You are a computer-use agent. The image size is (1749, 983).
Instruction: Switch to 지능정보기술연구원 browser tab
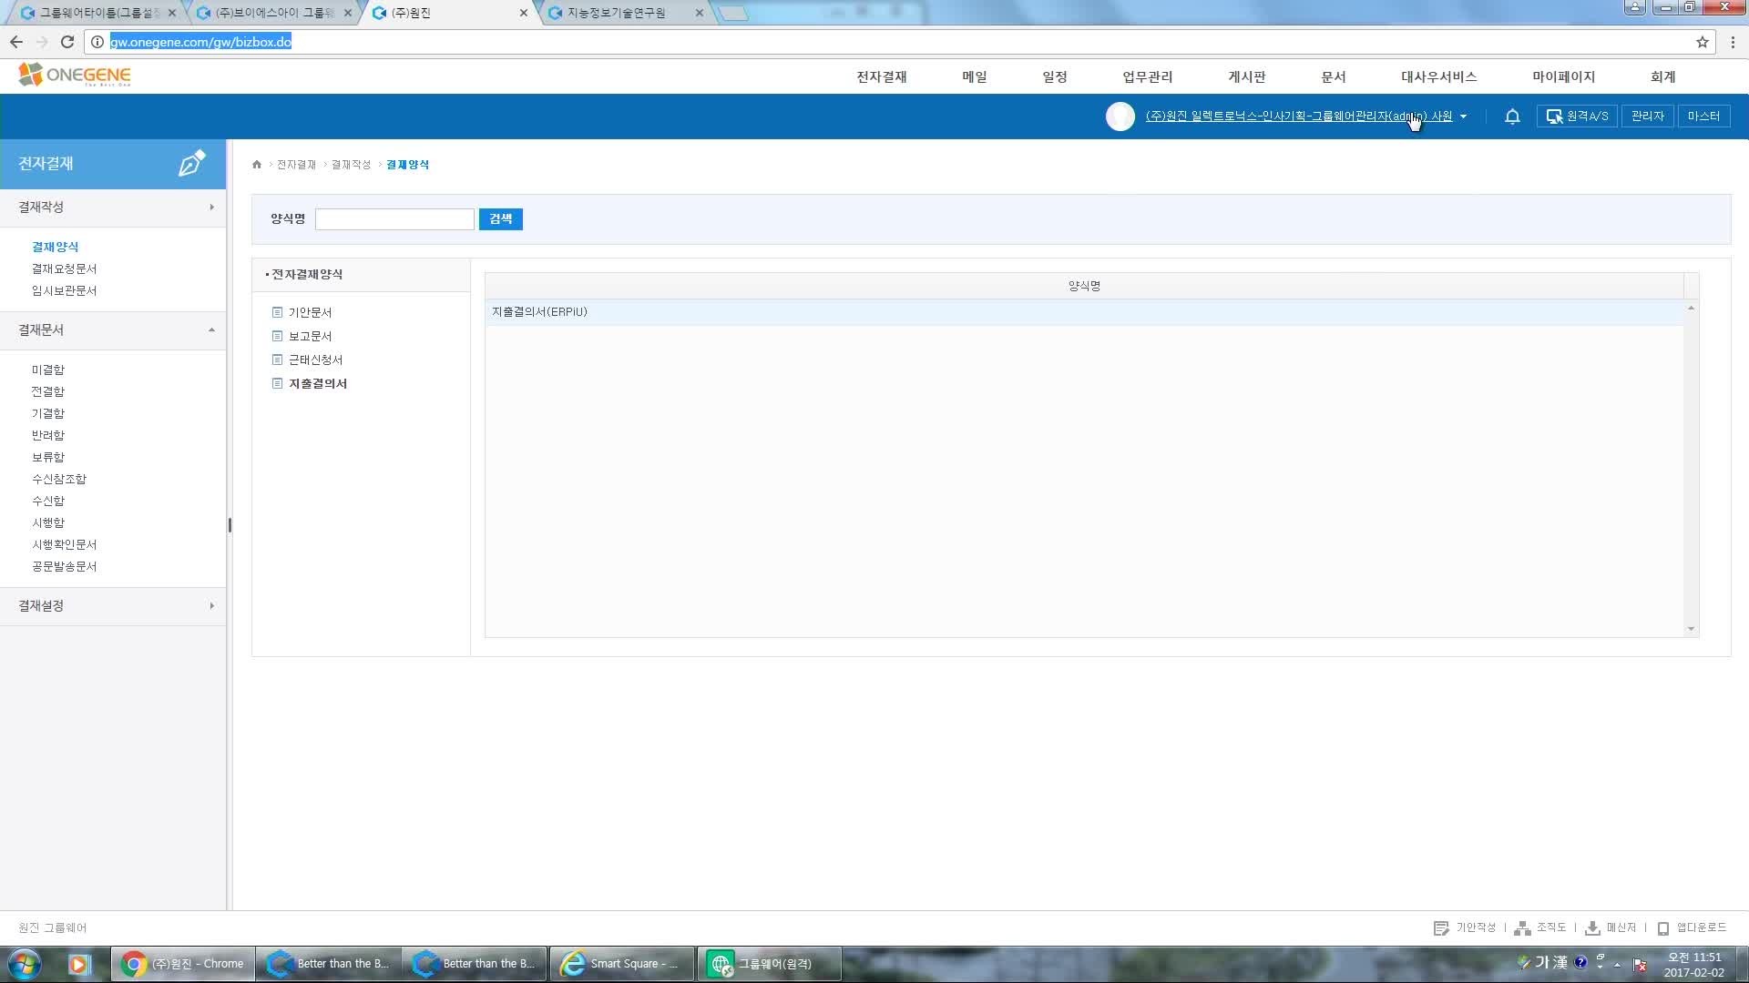pos(627,13)
